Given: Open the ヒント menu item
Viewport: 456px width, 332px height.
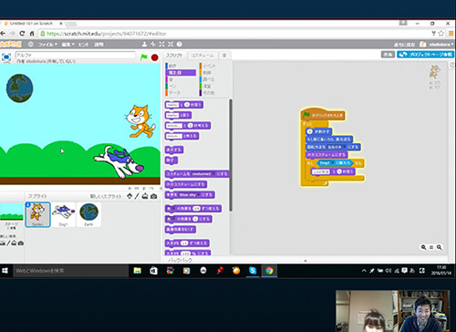Looking at the screenshot, I should [x=84, y=45].
